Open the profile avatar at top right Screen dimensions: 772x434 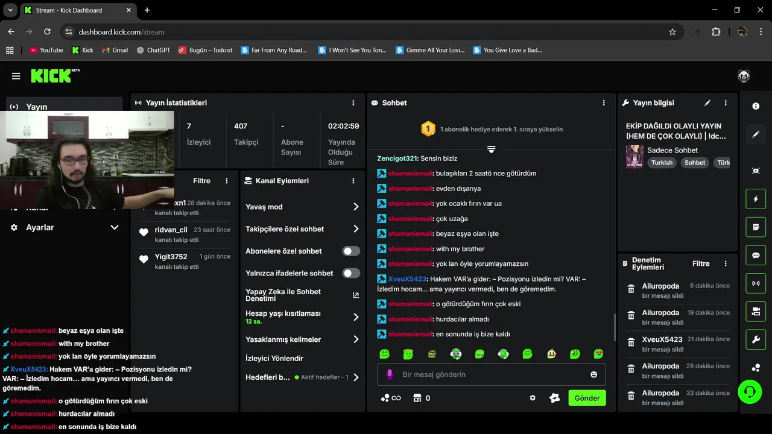pyautogui.click(x=744, y=76)
